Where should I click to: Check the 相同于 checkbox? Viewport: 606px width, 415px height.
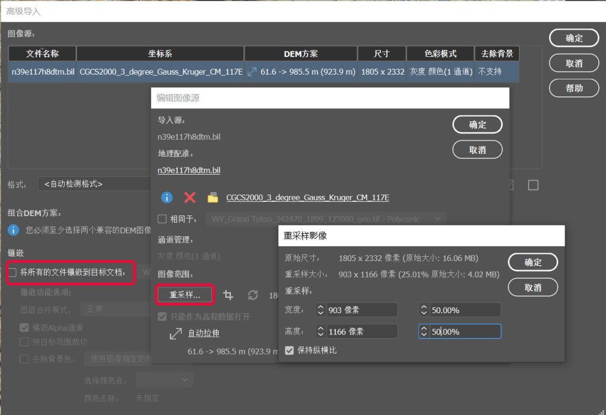pyautogui.click(x=162, y=219)
